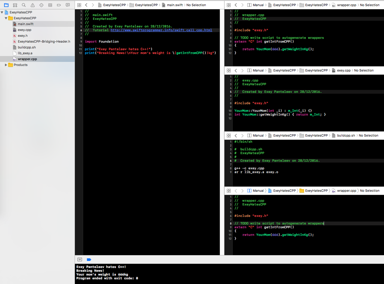384x284 pixels.
Task: Click the #include "exey.h" line in exey.cpp
Action: coord(251,103)
